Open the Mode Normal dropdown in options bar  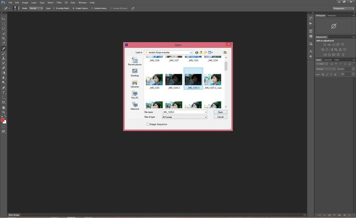pos(36,8)
